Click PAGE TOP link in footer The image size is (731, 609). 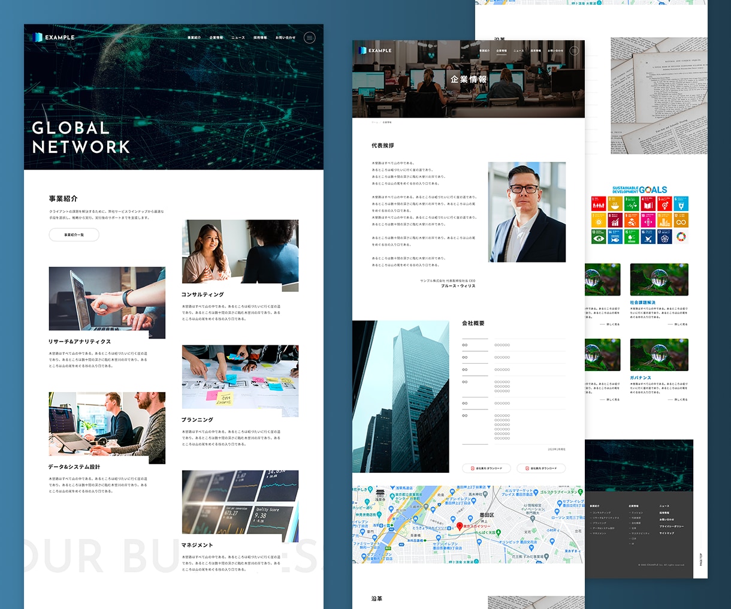(x=700, y=559)
